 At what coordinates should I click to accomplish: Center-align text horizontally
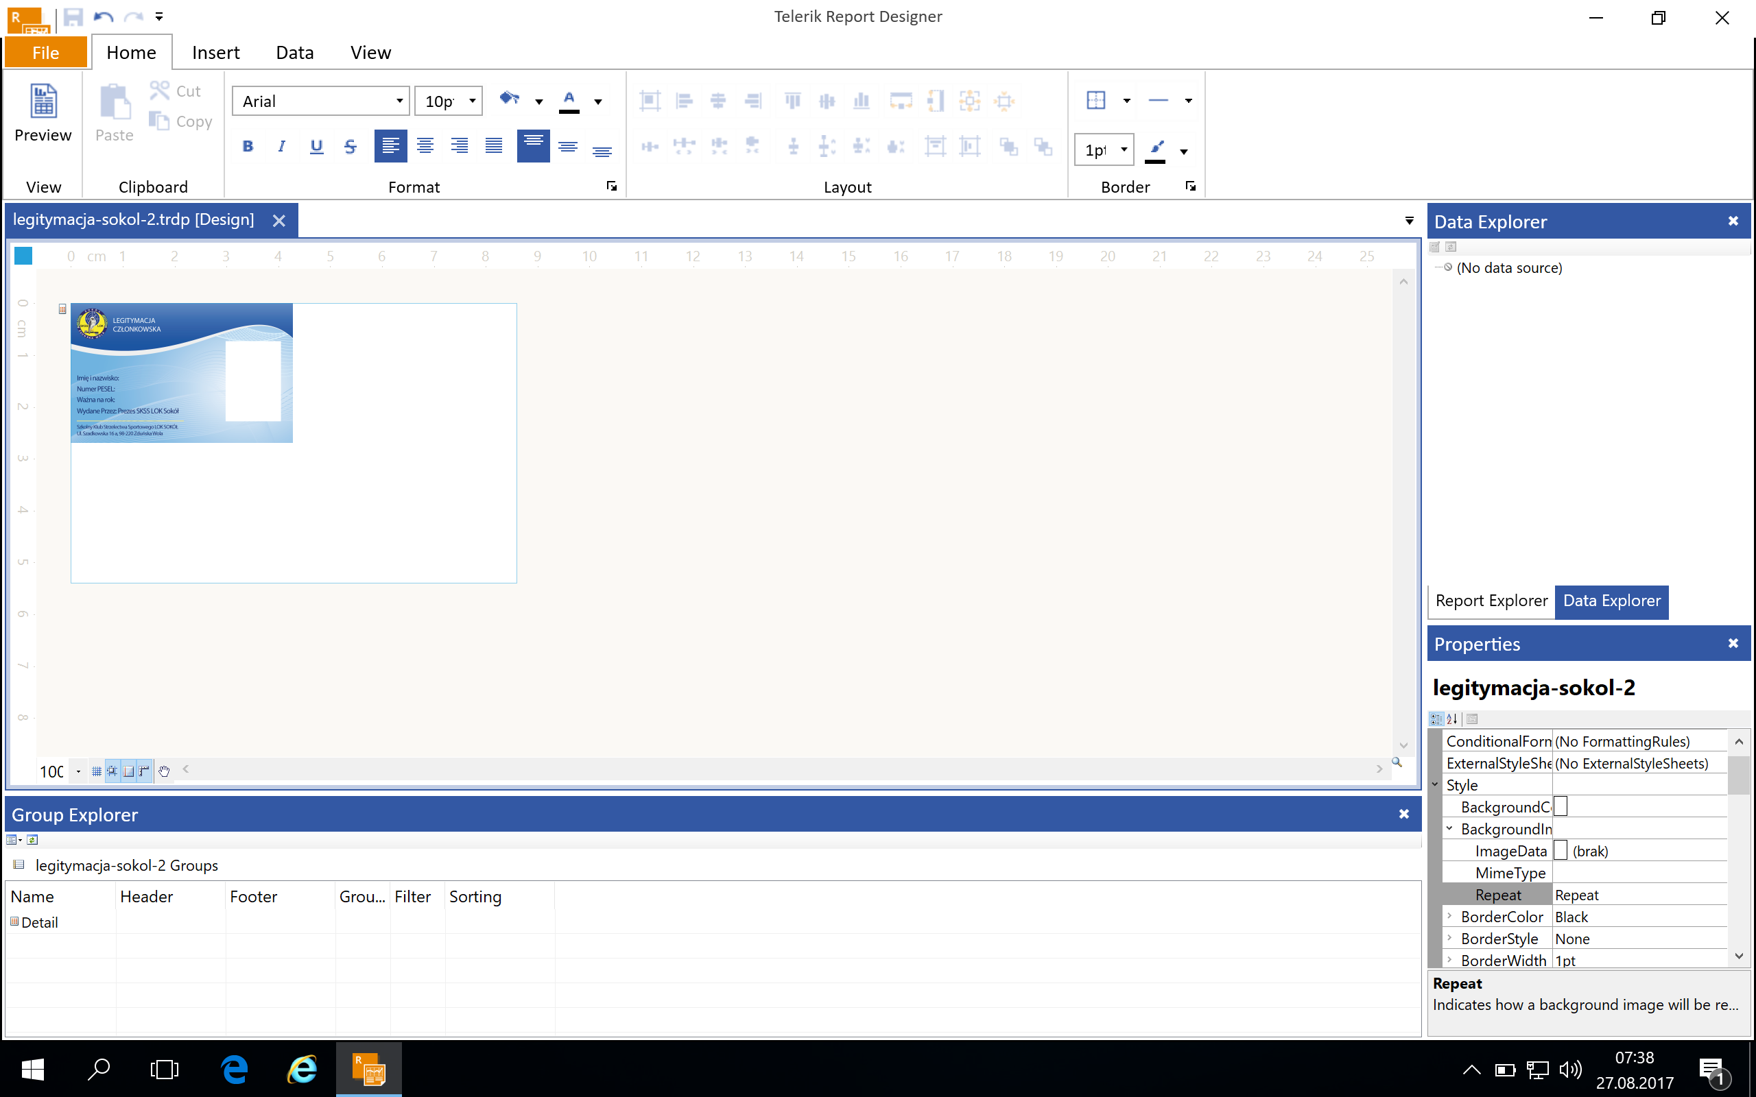(x=425, y=146)
